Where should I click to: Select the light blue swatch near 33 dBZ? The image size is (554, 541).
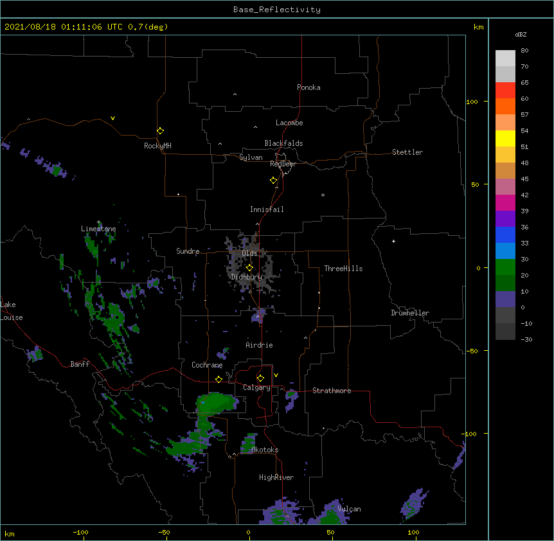[505, 251]
